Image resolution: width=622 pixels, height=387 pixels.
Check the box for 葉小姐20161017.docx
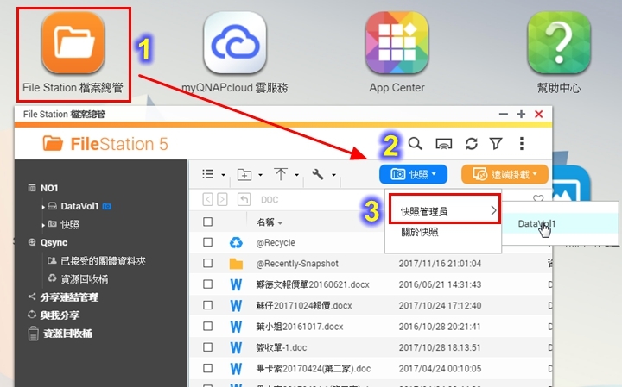pyautogui.click(x=207, y=326)
